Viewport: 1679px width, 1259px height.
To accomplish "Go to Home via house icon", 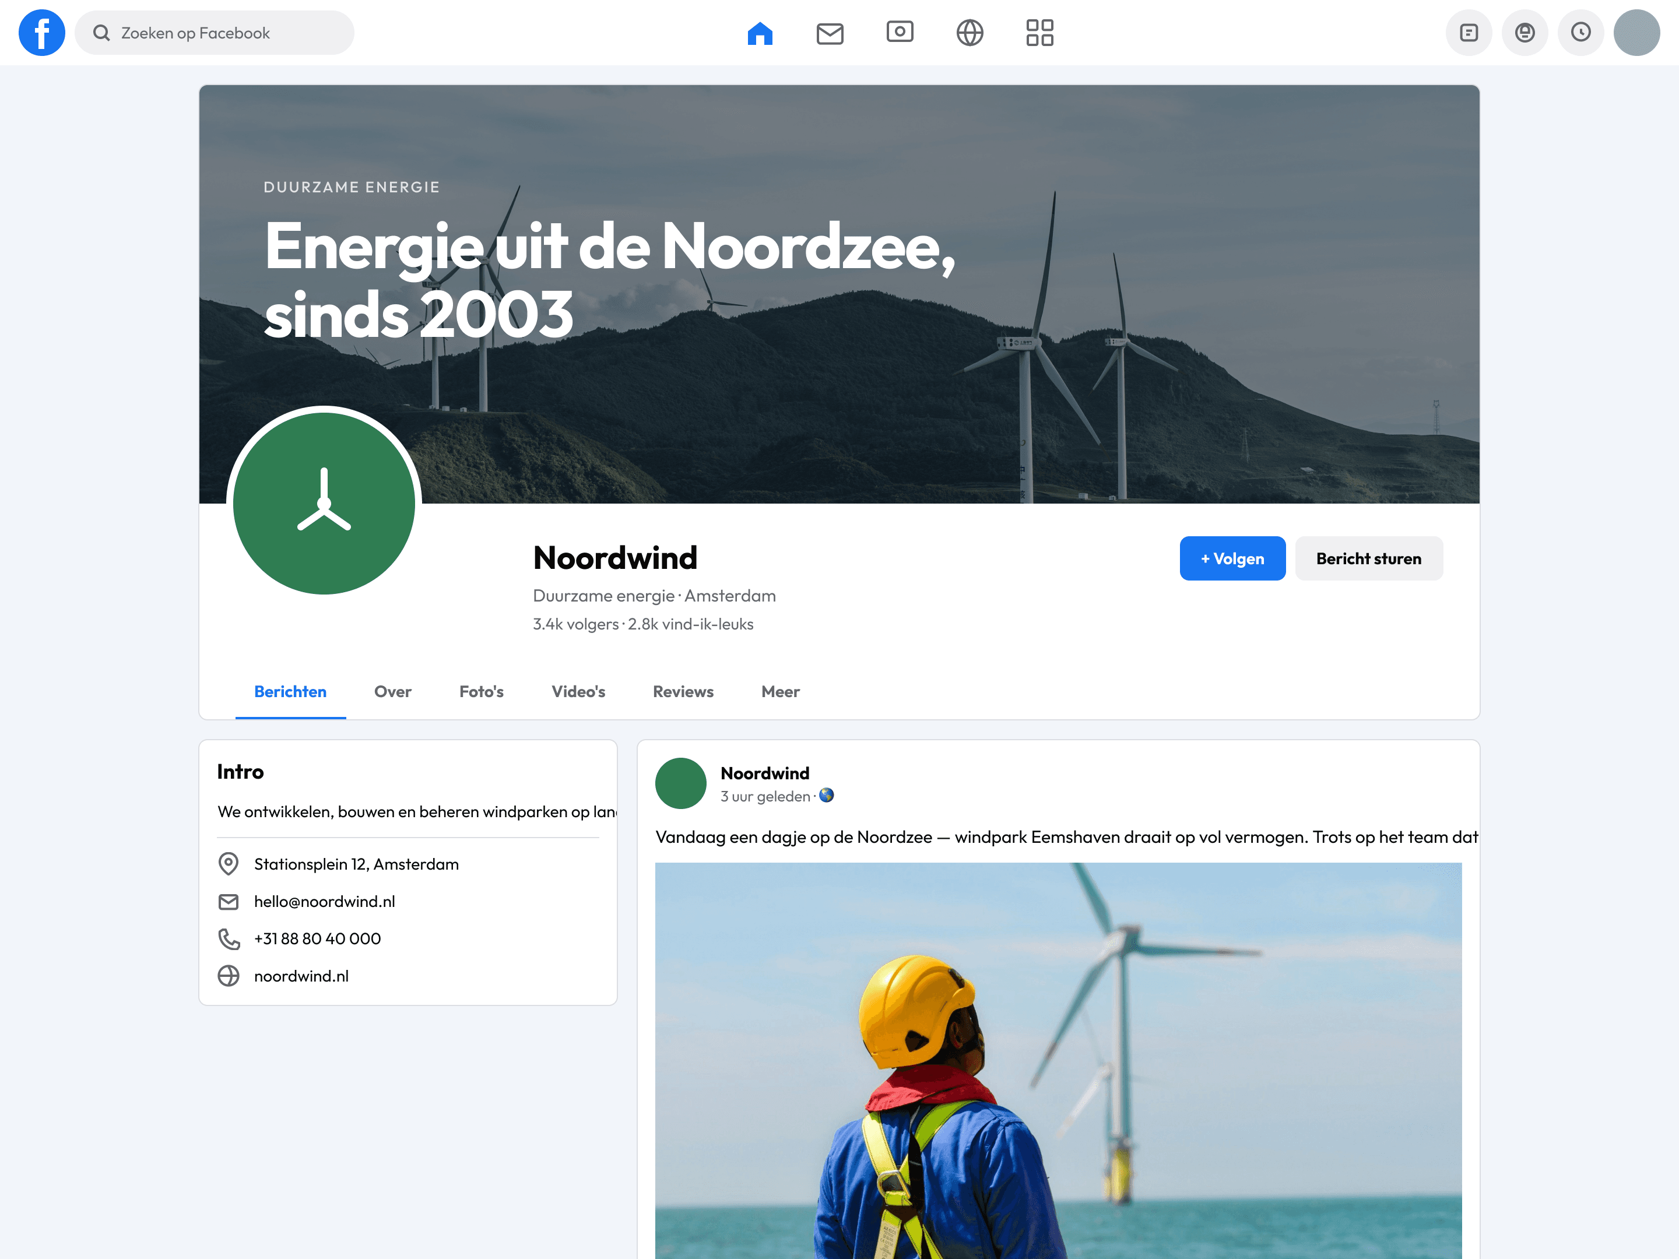I will coord(760,33).
